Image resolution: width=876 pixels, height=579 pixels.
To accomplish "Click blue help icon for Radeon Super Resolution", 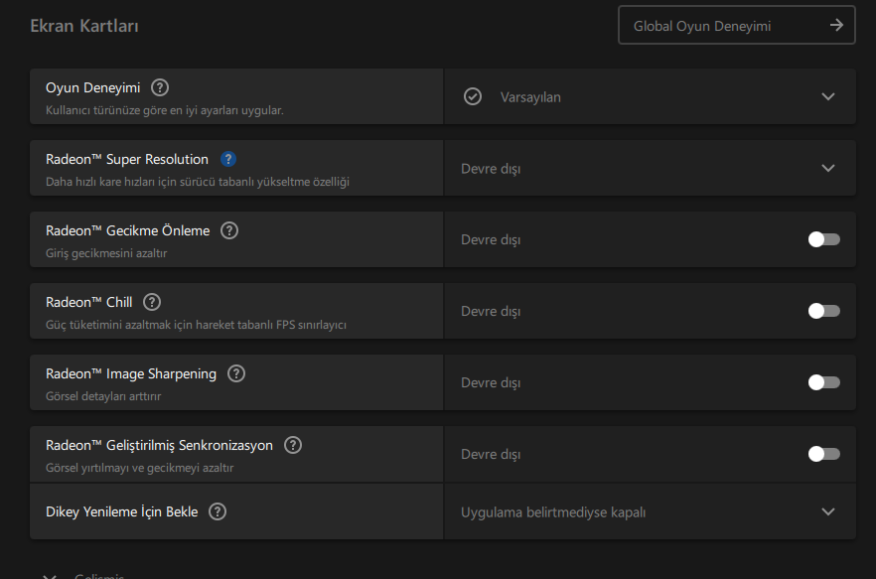I will click(x=228, y=159).
